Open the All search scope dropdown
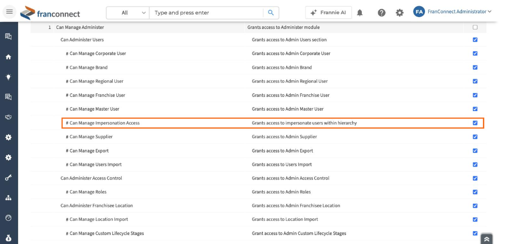This screenshot has width=509, height=244. (x=128, y=13)
